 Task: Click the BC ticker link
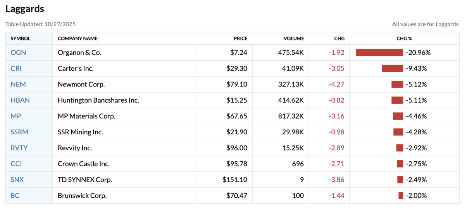tap(15, 195)
